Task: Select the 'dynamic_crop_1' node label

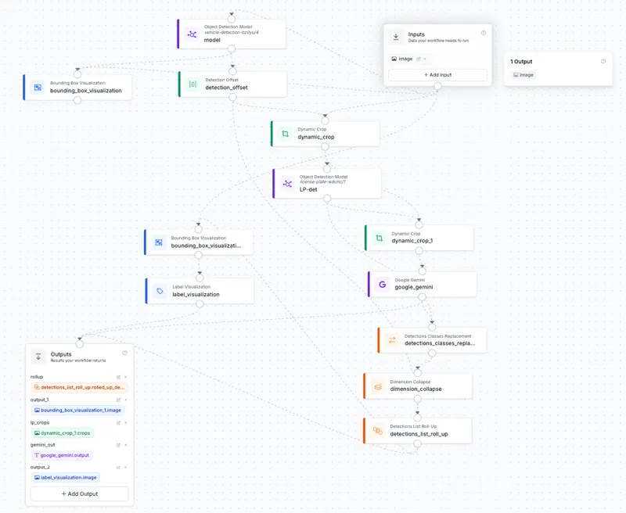Action: [x=412, y=241]
